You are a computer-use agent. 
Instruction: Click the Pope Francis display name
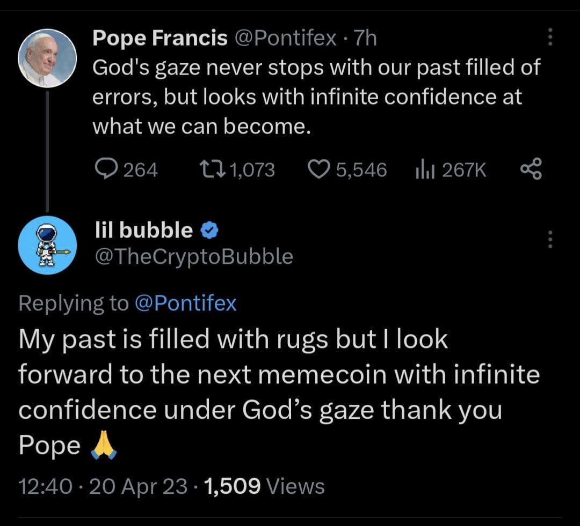tap(160, 38)
